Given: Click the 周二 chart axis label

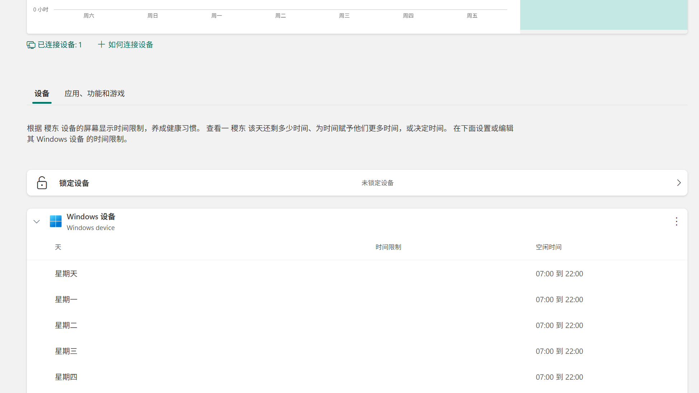Looking at the screenshot, I should (280, 15).
